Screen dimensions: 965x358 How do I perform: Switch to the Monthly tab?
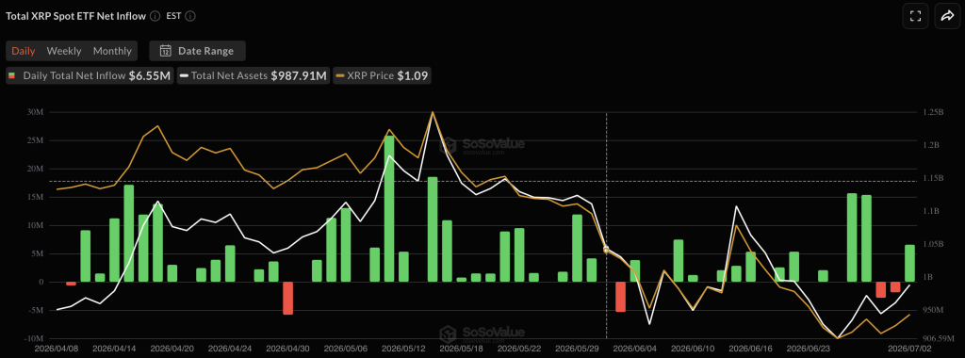tap(112, 51)
